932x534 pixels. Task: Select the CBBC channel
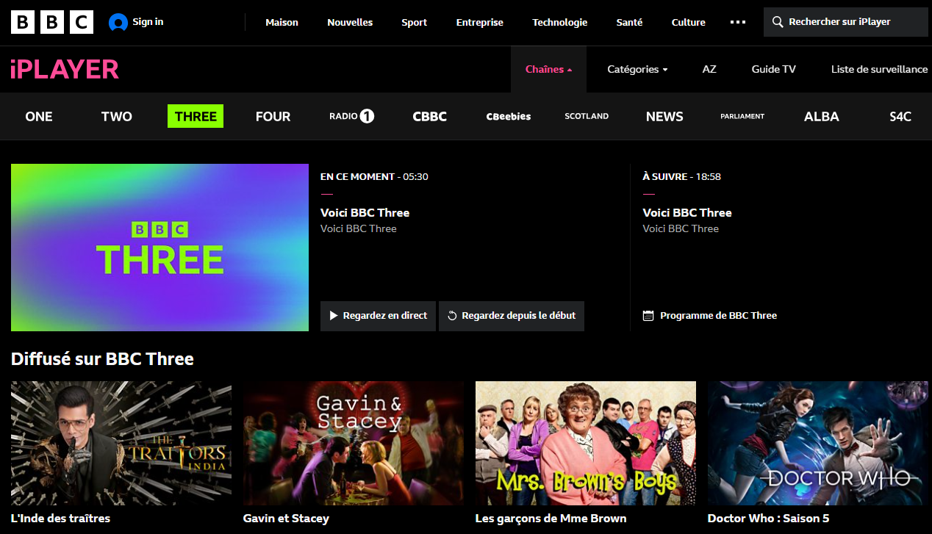(x=430, y=116)
